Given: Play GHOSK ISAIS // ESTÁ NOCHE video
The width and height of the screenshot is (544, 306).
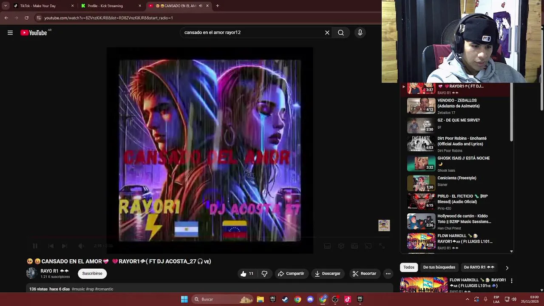Looking at the screenshot, I should pyautogui.click(x=455, y=164).
